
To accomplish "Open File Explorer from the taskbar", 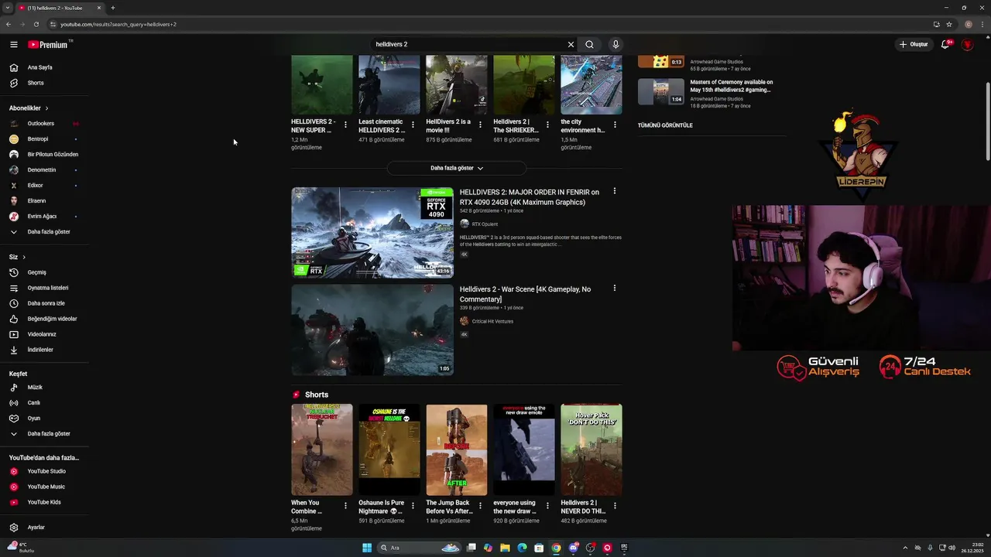I will click(505, 548).
